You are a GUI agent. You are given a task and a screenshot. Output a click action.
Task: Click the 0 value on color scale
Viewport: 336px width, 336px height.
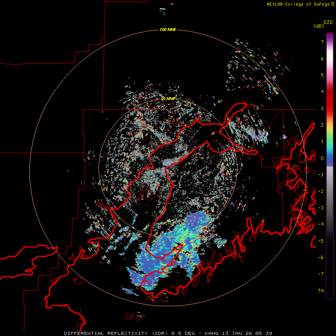coord(322,158)
